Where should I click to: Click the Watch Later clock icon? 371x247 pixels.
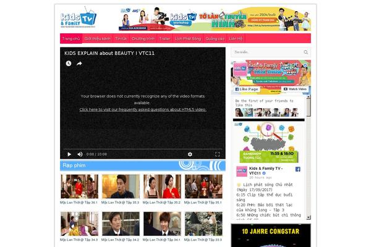69,64
